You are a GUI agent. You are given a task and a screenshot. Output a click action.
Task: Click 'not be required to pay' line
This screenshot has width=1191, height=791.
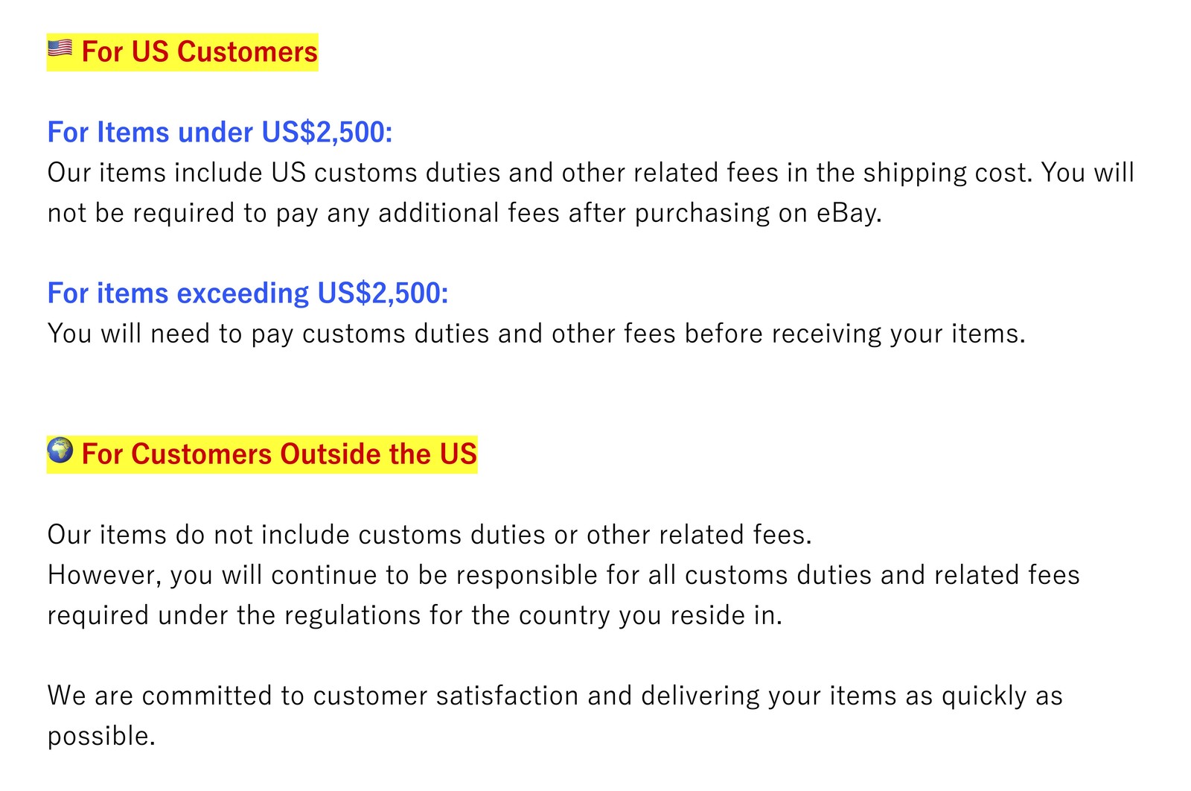pos(464,213)
